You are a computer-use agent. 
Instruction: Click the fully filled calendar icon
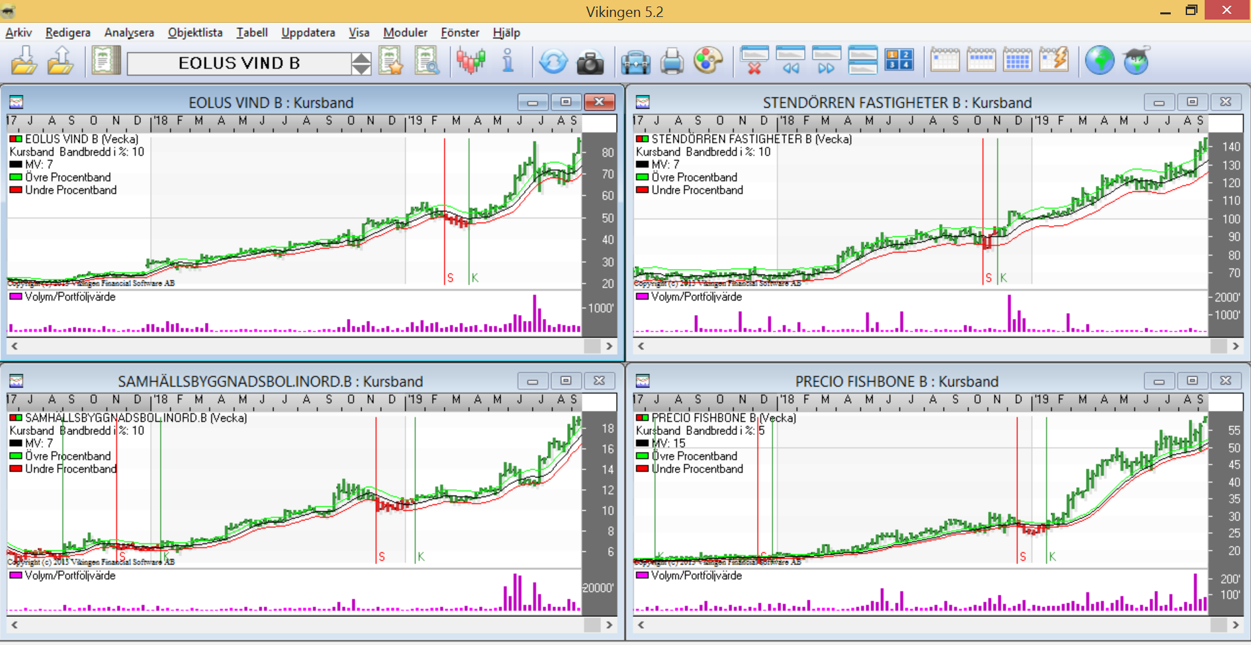pos(1017,60)
